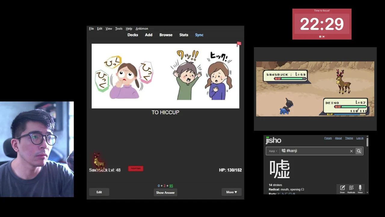Click the red flag icon on card
385x217 pixels.
click(239, 44)
